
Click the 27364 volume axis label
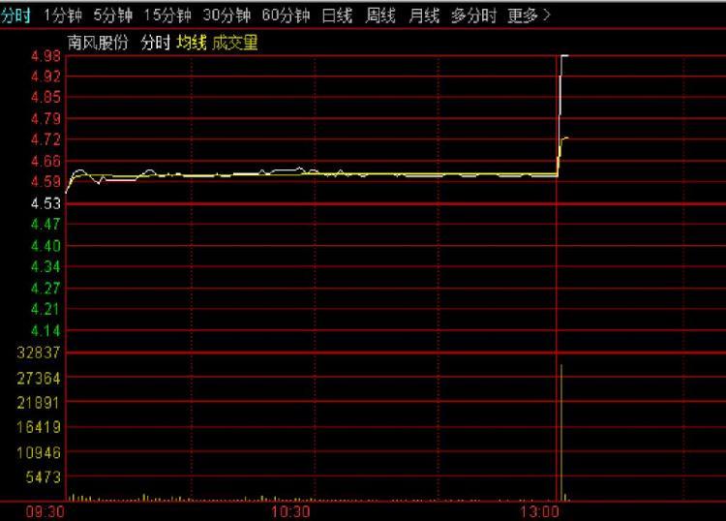pyautogui.click(x=39, y=379)
